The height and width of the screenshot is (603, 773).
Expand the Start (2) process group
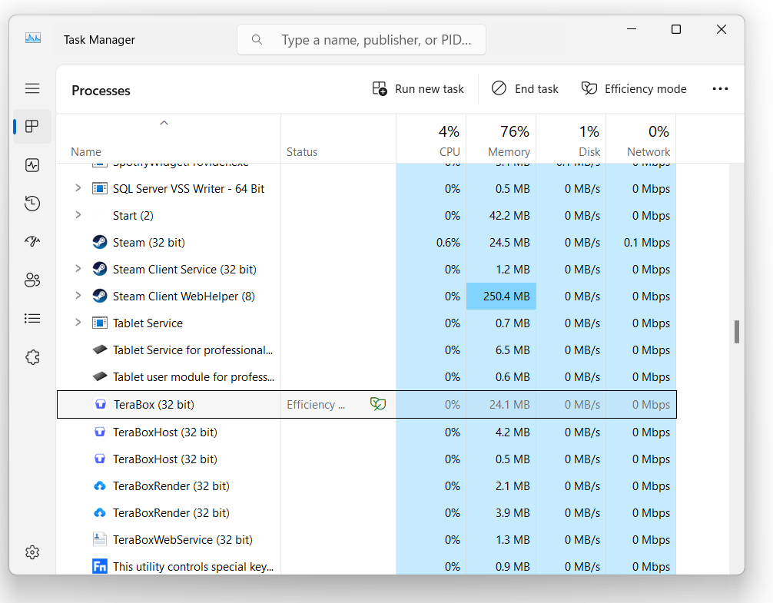pyautogui.click(x=79, y=215)
